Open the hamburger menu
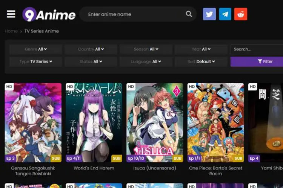 11,14
